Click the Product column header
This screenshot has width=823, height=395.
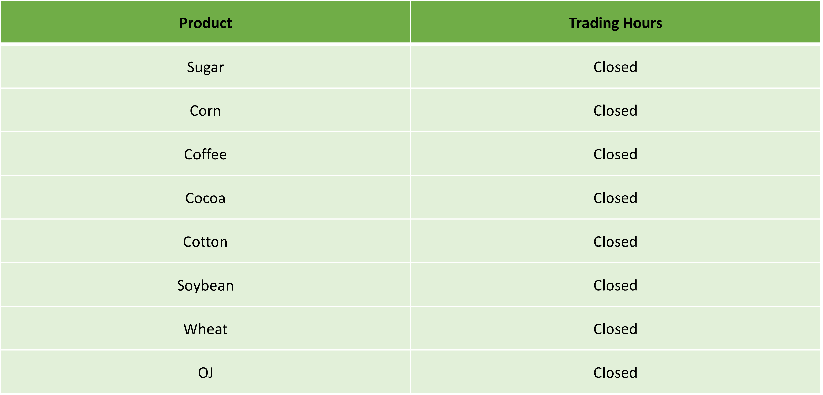point(205,22)
